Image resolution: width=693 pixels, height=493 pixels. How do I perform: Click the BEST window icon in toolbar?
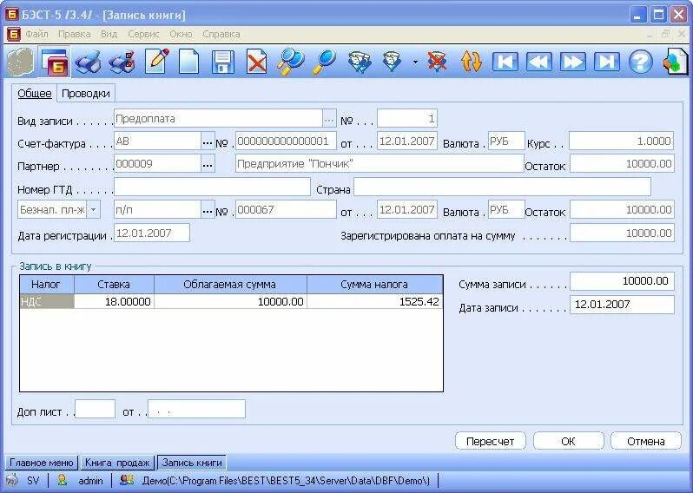pos(55,62)
